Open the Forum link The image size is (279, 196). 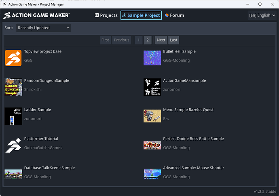tap(174, 15)
